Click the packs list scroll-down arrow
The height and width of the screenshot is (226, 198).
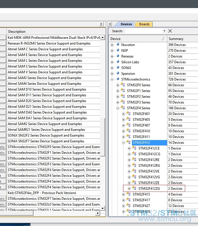pos(103,208)
